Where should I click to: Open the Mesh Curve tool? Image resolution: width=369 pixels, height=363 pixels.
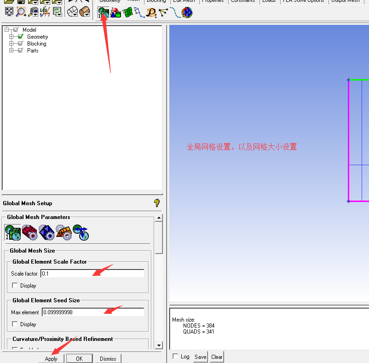click(175, 12)
